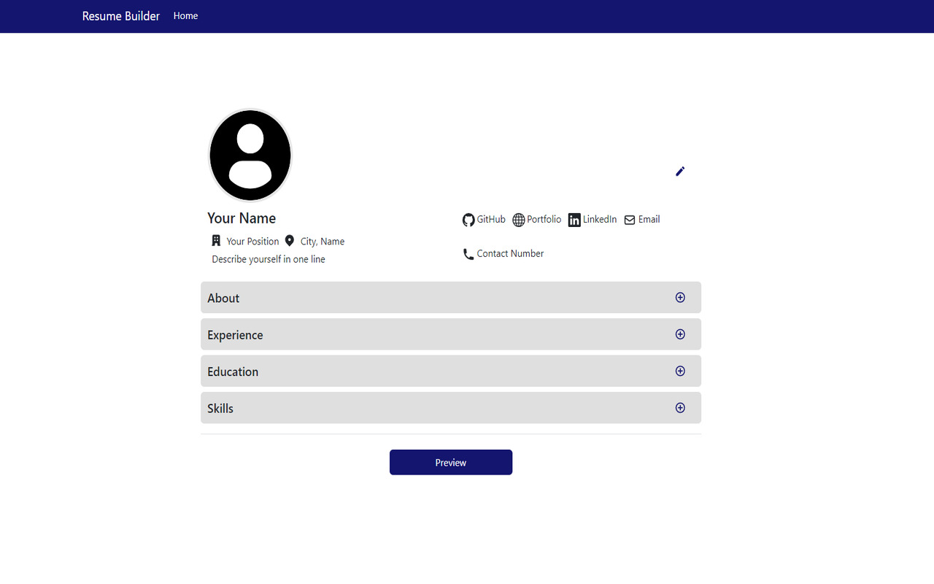
Task: Expand the Experience section plus icon
Action: (x=680, y=334)
